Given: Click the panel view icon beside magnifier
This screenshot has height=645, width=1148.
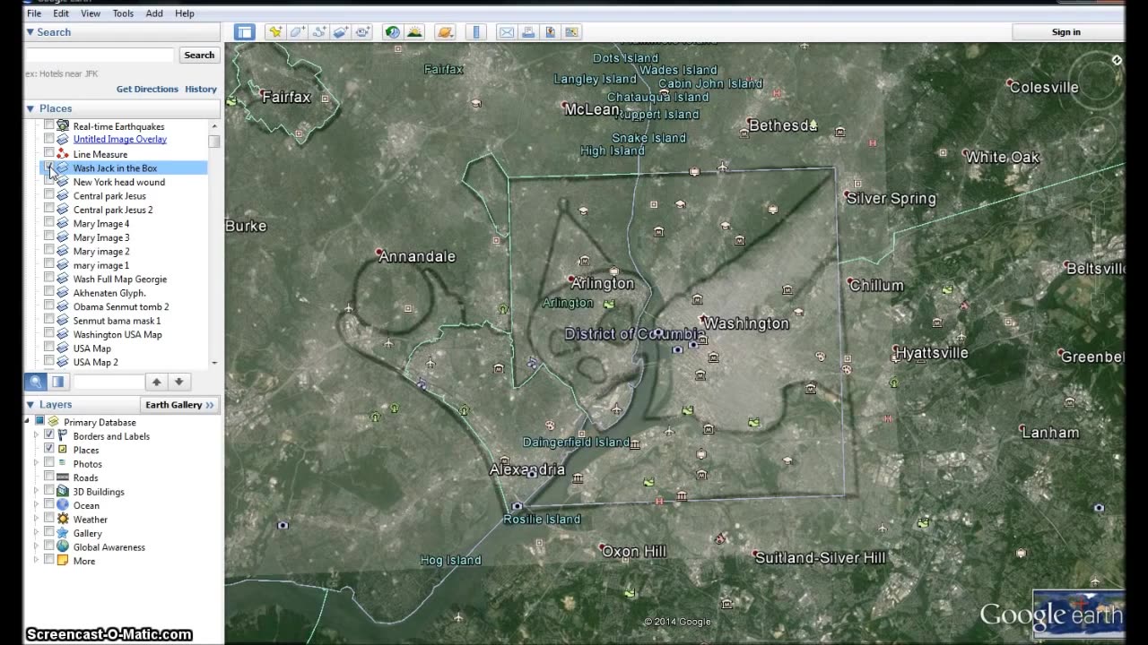Looking at the screenshot, I should (57, 382).
